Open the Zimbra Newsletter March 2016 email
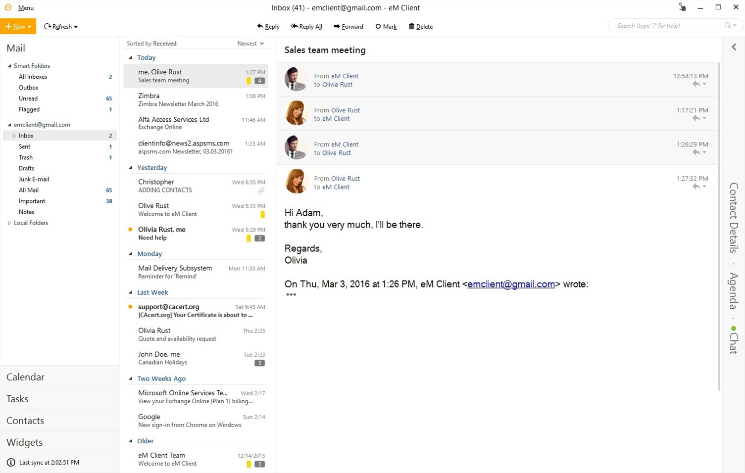Screen dimensions: 745x473 [195, 100]
